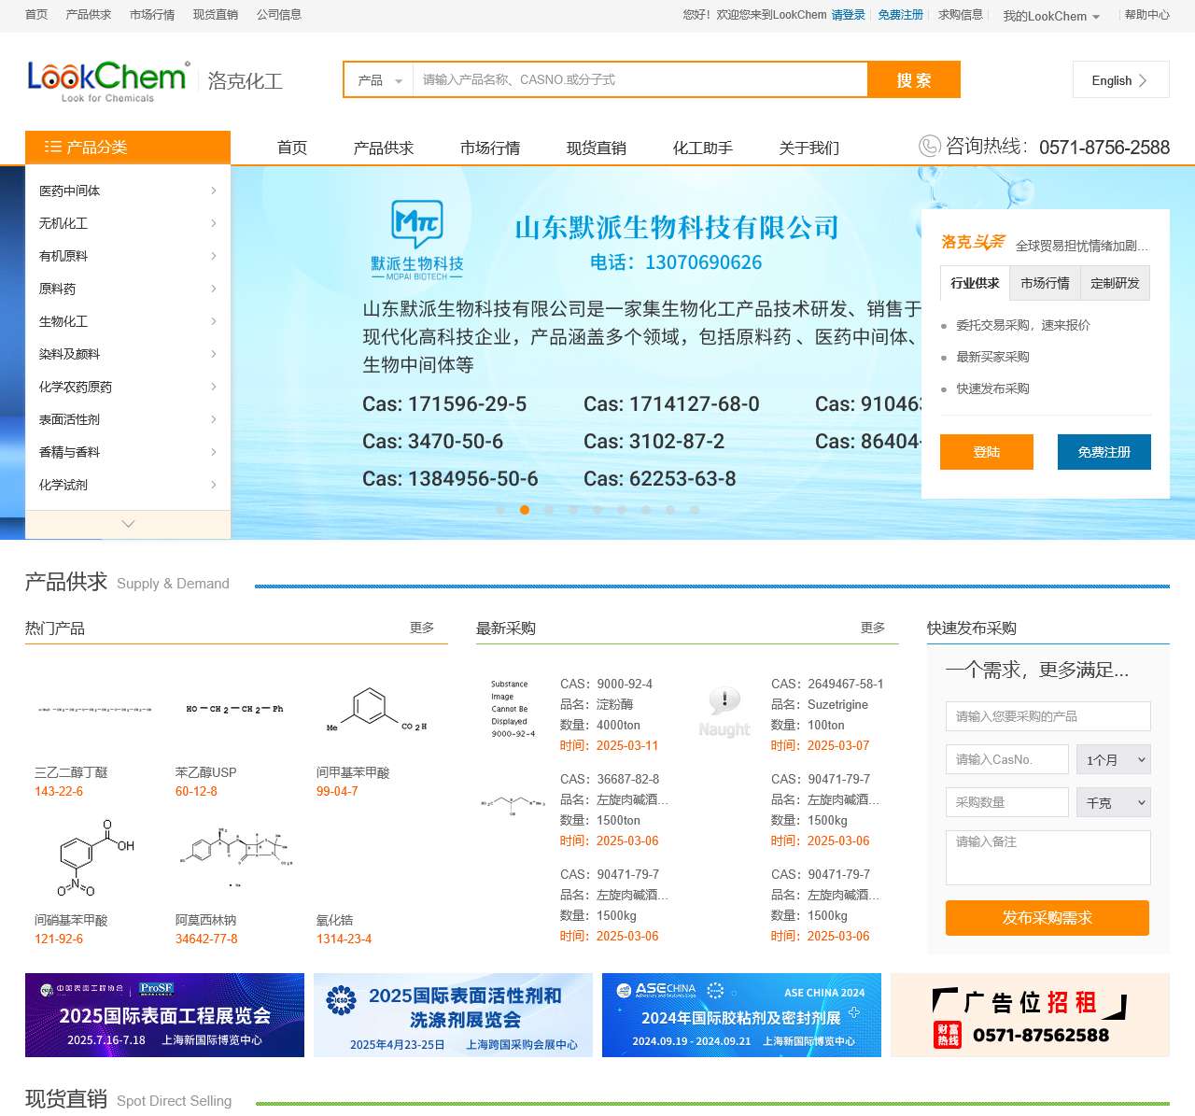Click the Naught placeholder image for Suzetrigine
The height and width of the screenshot is (1116, 1195).
(724, 713)
